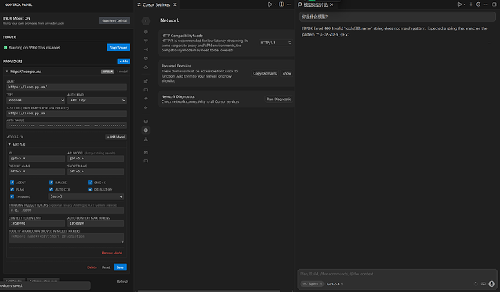Select the four-point star settings sidebar icon

146,108
